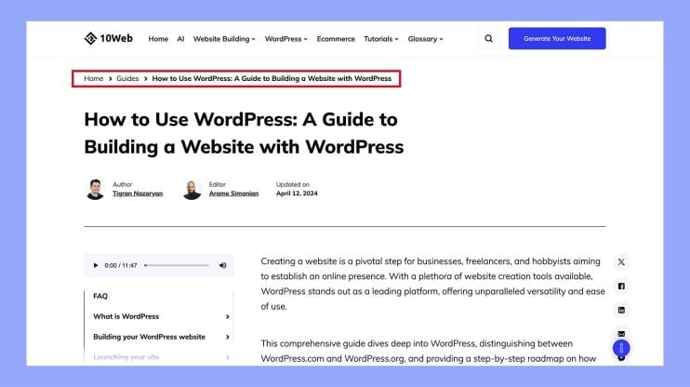690x387 pixels.
Task: Click Tigran Nazaryan's author avatar
Action: tap(95, 190)
